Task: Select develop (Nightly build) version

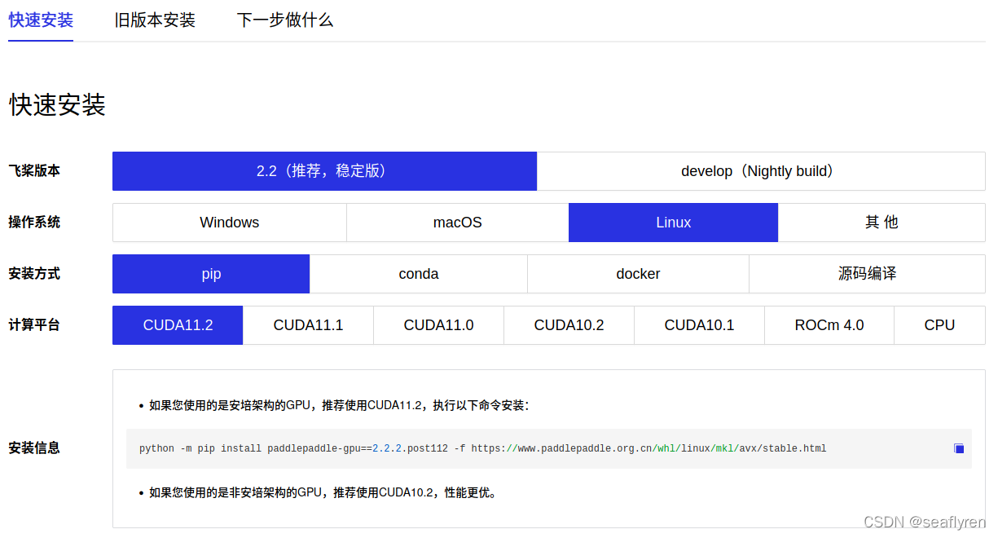Action: [761, 171]
